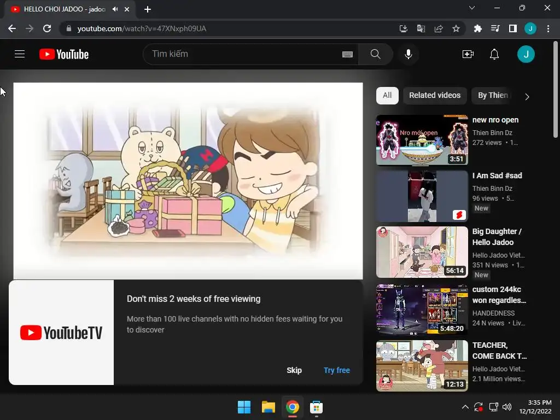The height and width of the screenshot is (420, 560).
Task: Open the YouTube hamburger guide menu
Action: pos(20,54)
